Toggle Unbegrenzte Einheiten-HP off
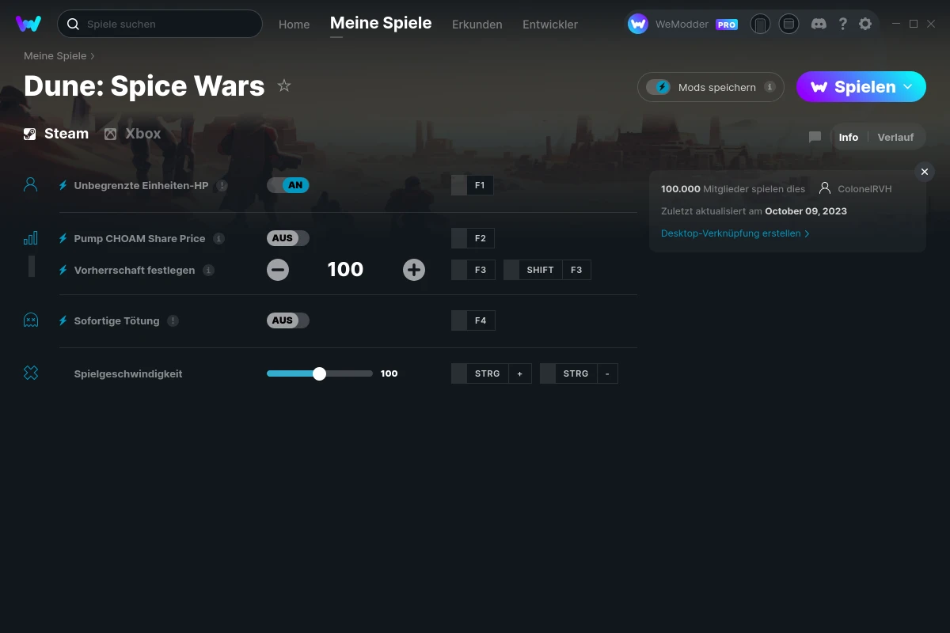 288,185
